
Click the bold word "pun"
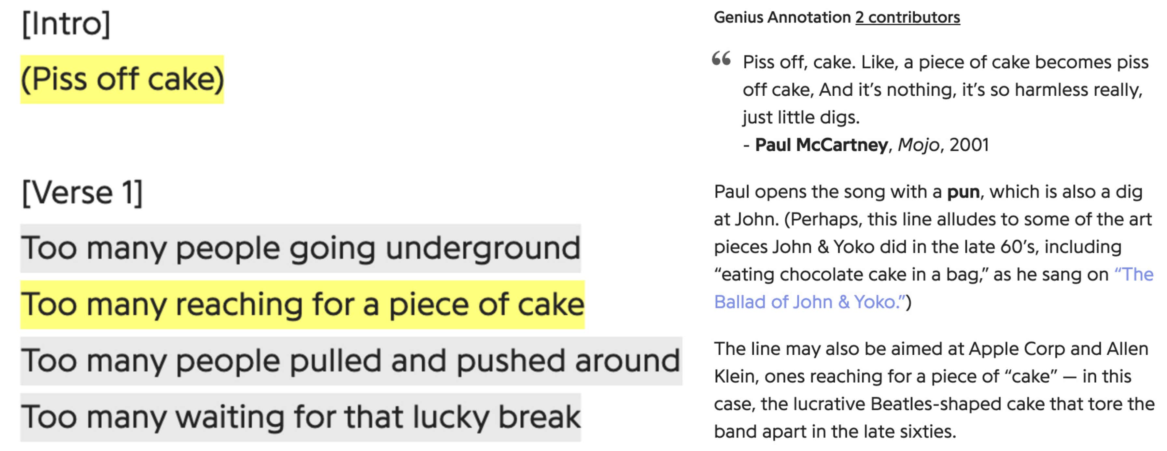point(963,192)
